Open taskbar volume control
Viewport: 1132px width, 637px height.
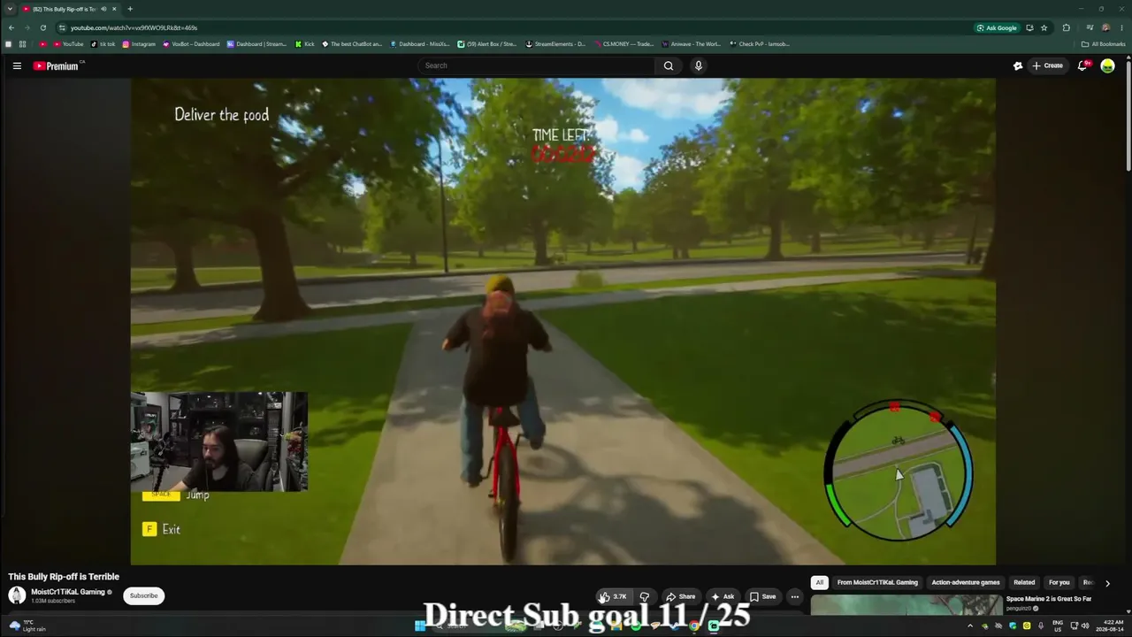tap(1084, 625)
